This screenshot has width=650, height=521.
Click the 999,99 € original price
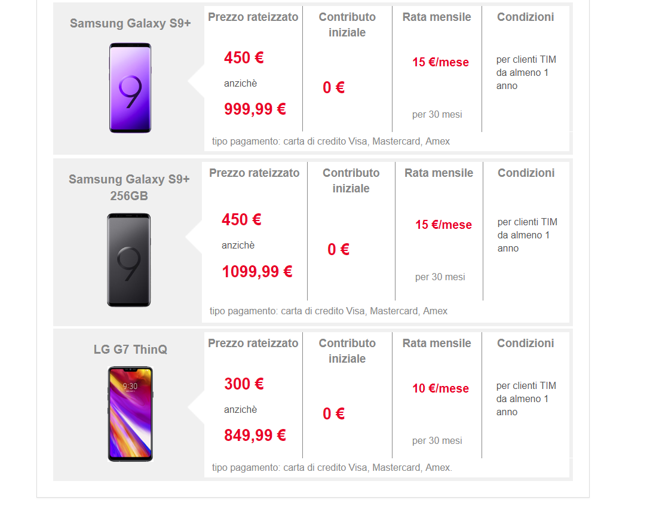(255, 109)
